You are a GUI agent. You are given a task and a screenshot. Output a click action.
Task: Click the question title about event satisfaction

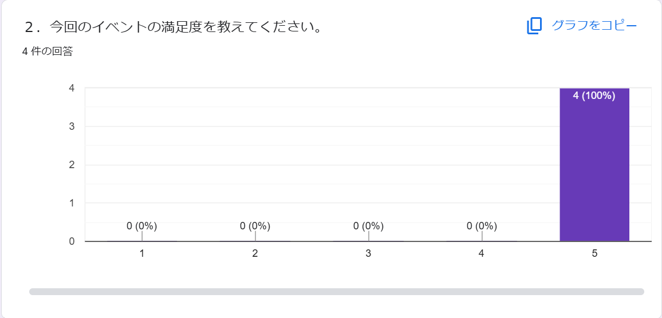pyautogui.click(x=171, y=27)
